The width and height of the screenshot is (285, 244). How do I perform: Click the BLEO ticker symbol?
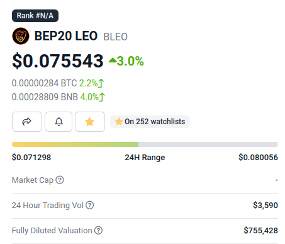click(x=116, y=37)
